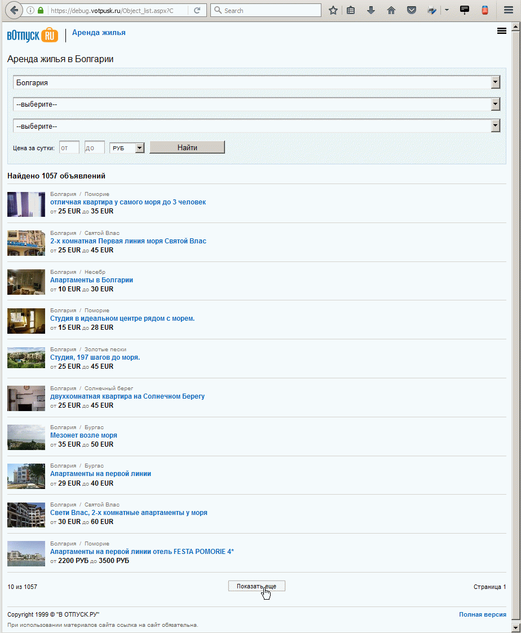Click thumbnail of '2-х комнатная Первая линия' listing
521x633 pixels.
point(26,243)
